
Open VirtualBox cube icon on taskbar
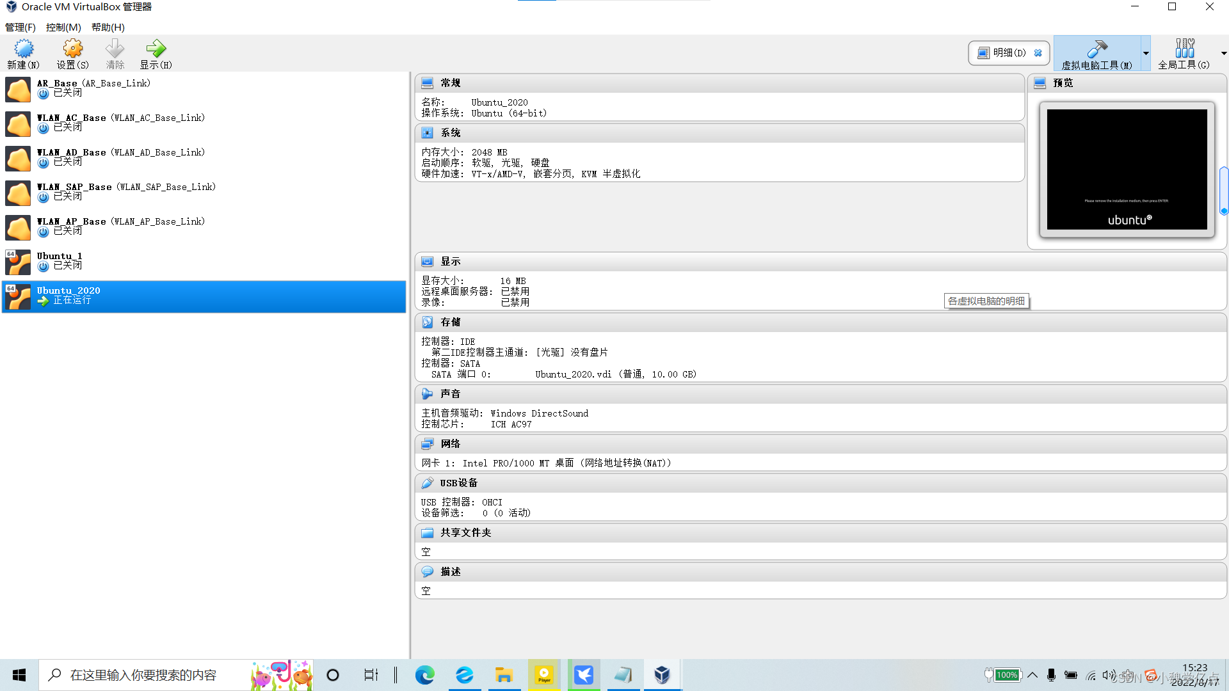(663, 675)
